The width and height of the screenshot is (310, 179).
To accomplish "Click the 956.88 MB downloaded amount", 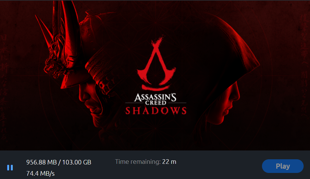I will [x=43, y=162].
